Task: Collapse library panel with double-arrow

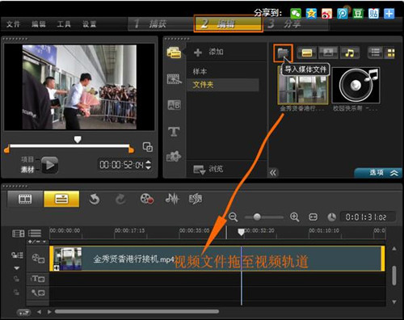Action: 273,173
